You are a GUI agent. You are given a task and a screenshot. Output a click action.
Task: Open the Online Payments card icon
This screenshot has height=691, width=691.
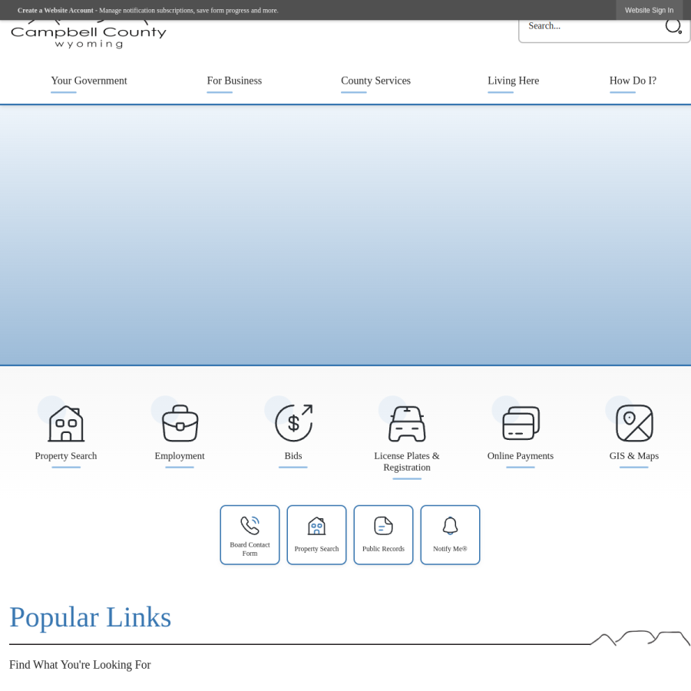(521, 423)
